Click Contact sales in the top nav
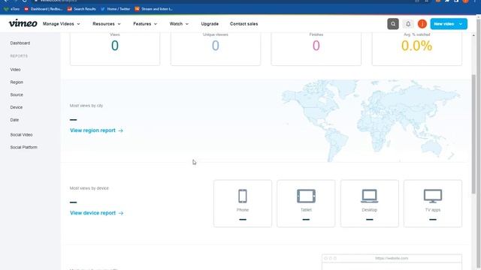The width and height of the screenshot is (481, 270). point(244,24)
